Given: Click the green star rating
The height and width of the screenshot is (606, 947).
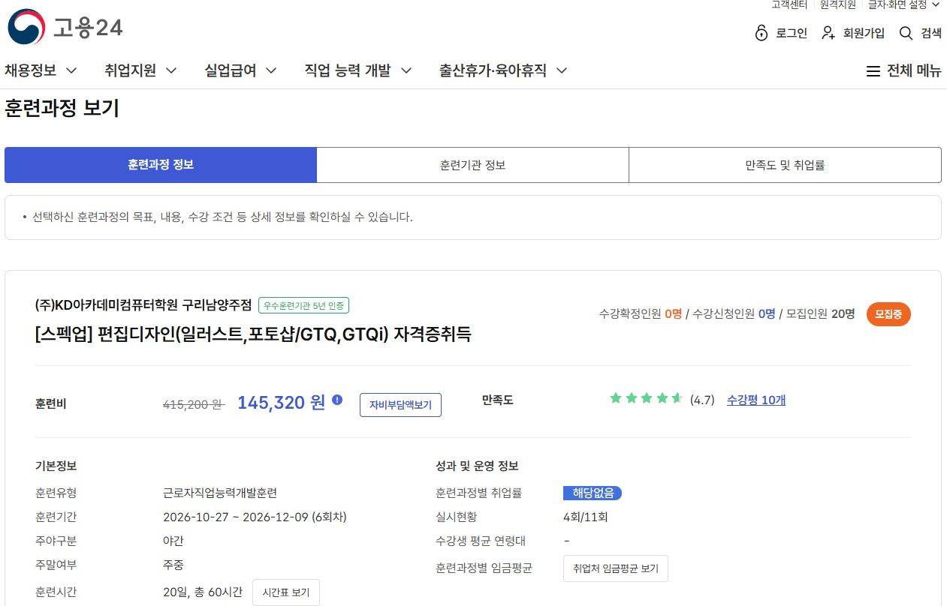Looking at the screenshot, I should (646, 398).
